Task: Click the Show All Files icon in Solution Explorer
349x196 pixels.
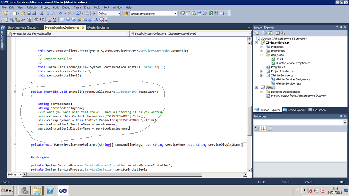Action: click(265, 33)
